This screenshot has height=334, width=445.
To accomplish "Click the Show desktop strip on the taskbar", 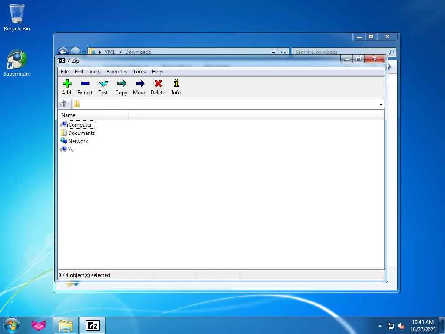I will (442, 325).
